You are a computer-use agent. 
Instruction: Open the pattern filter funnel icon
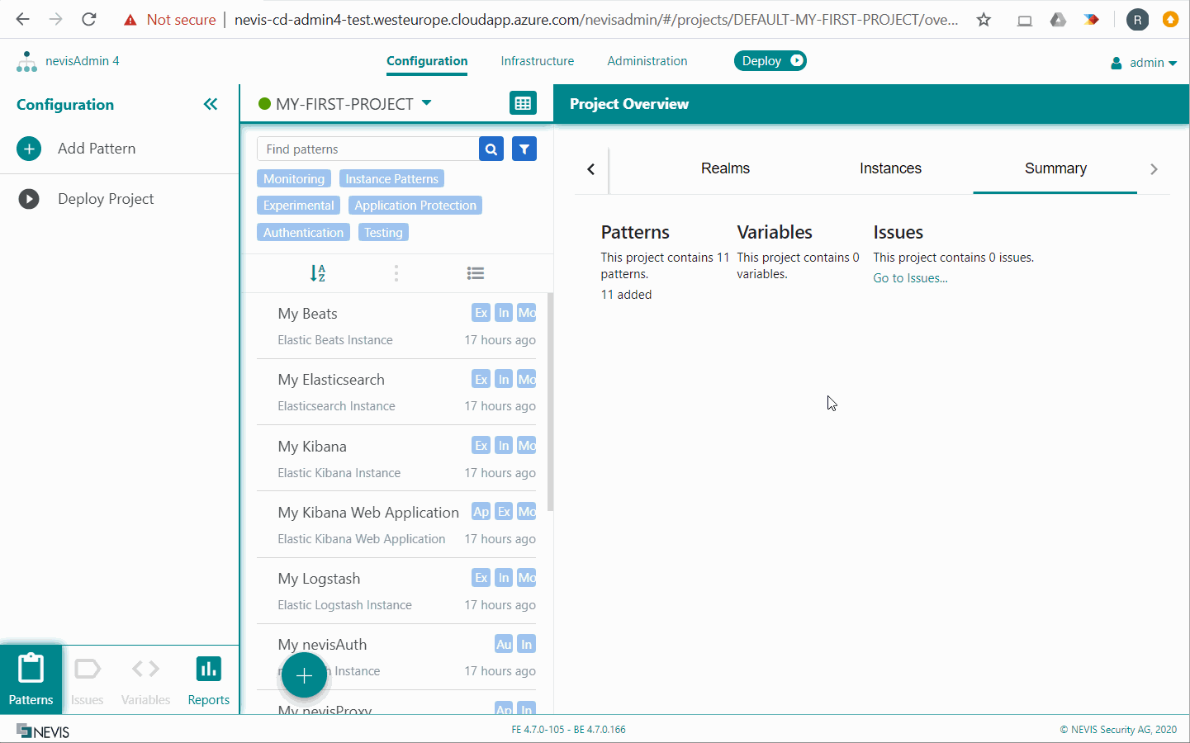524,149
